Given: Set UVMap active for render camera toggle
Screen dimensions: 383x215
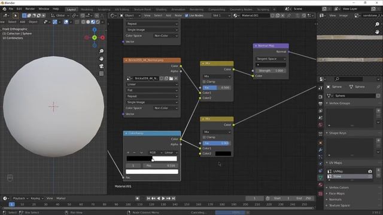Looking at the screenshot, I should [370, 171].
